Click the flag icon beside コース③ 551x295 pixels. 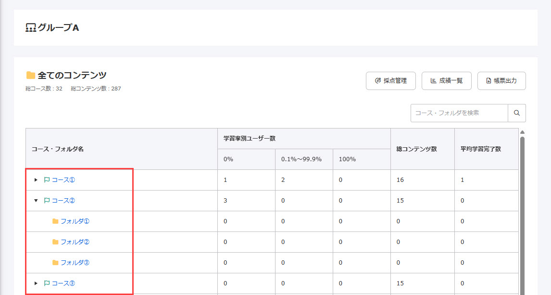[47, 283]
